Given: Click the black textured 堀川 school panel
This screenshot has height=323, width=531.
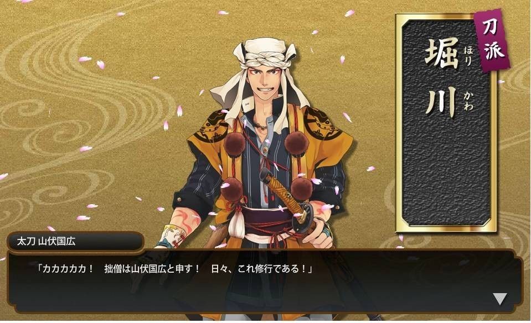Looking at the screenshot, I should coord(446,123).
